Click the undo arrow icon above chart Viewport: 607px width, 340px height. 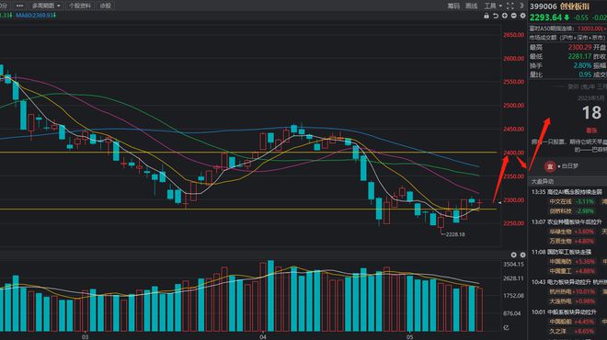(x=496, y=16)
